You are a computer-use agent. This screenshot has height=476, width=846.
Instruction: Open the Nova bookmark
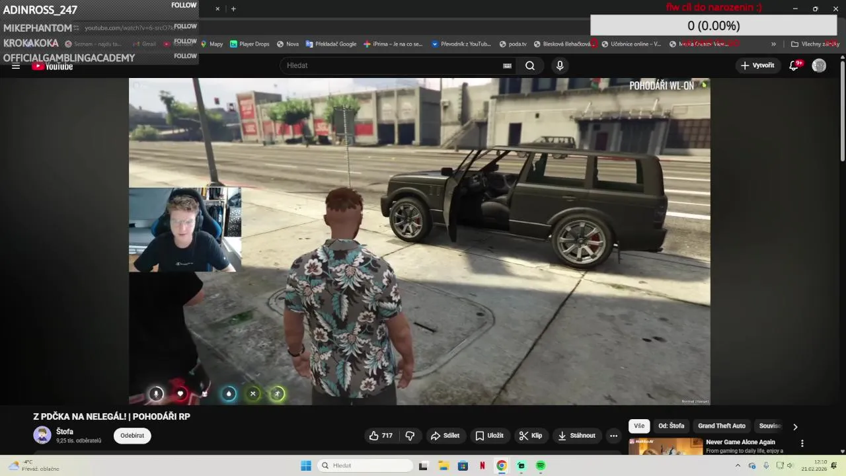[x=288, y=44]
